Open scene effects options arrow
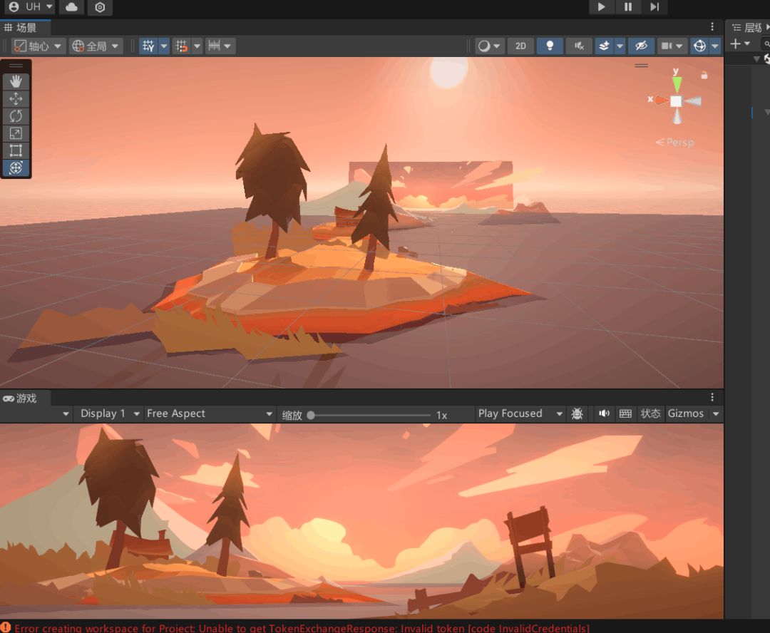This screenshot has height=633, width=770. [x=620, y=46]
